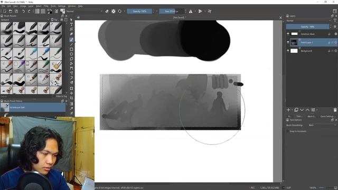This screenshot has width=338, height=190.
Task: Adjust the brush Opacity slider
Action: (139, 11)
